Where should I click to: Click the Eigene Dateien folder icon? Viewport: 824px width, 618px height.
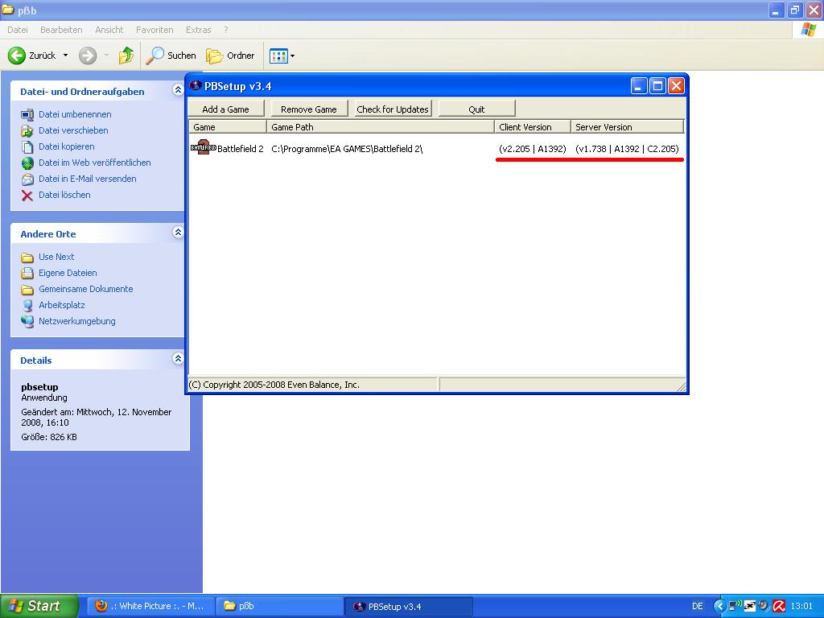click(27, 274)
